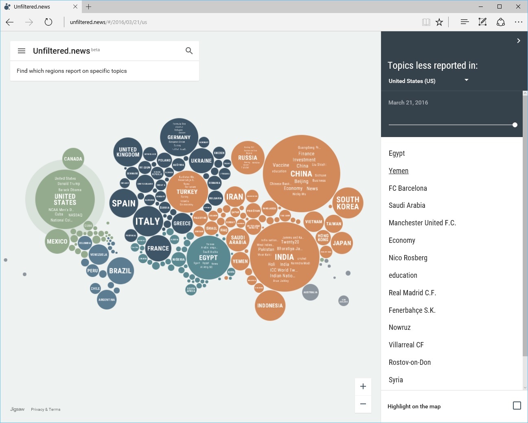Screen dimensions: 528x423
Task: Open the Share icon in toolbar
Action: [x=501, y=22]
